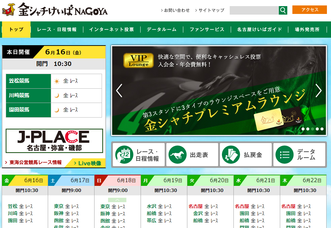Click 東京 under 6月17日 schedule
331x228 pixels.
click(59, 206)
